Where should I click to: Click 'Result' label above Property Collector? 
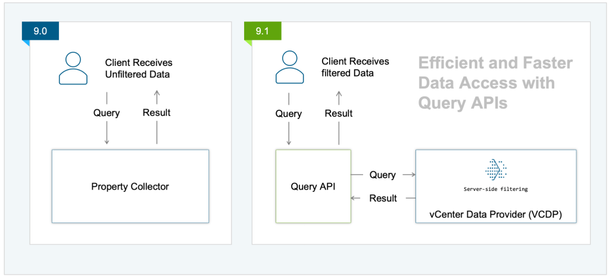(157, 113)
